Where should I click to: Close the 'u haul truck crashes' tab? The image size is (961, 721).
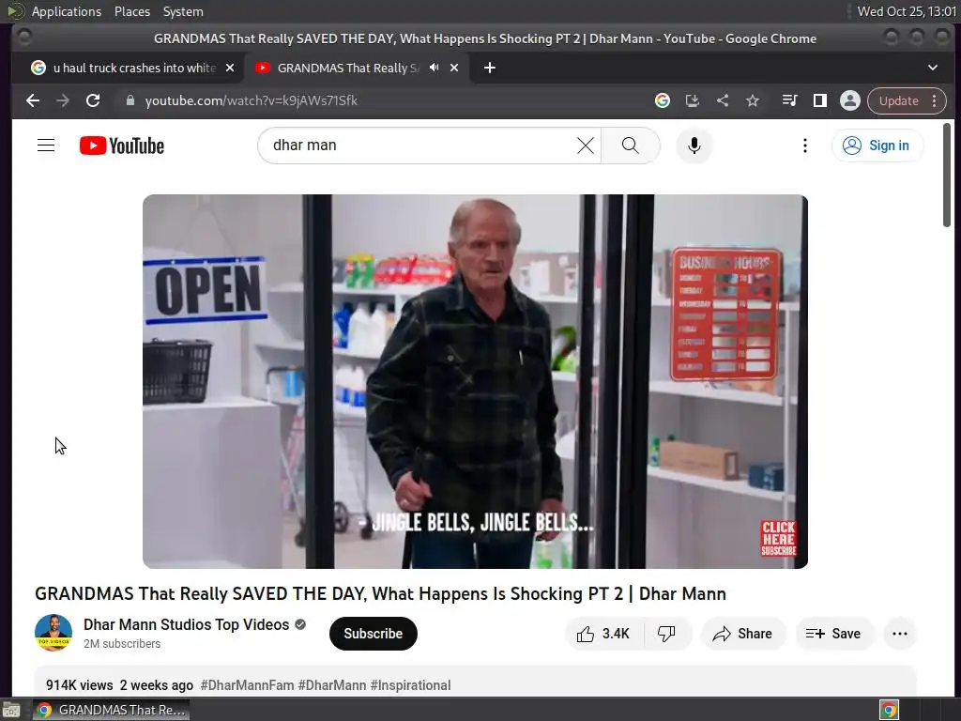[230, 68]
